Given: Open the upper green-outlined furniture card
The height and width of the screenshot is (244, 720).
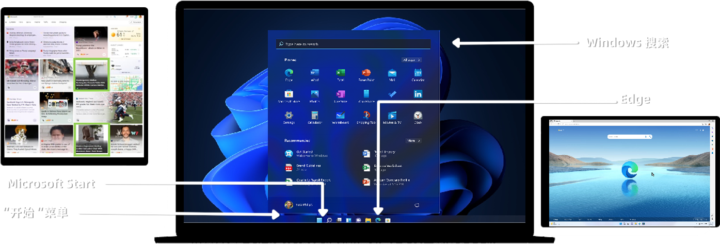Looking at the screenshot, I should (91, 75).
